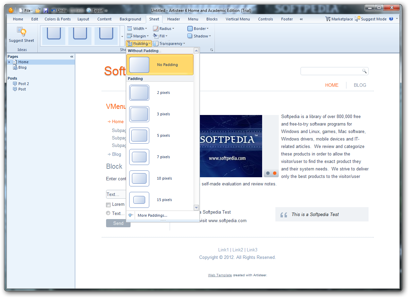Image resolution: width=409 pixels, height=298 pixels.
Task: Toggle Suggest Mode
Action: (x=371, y=19)
